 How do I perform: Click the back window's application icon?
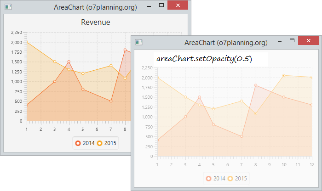(8, 7)
